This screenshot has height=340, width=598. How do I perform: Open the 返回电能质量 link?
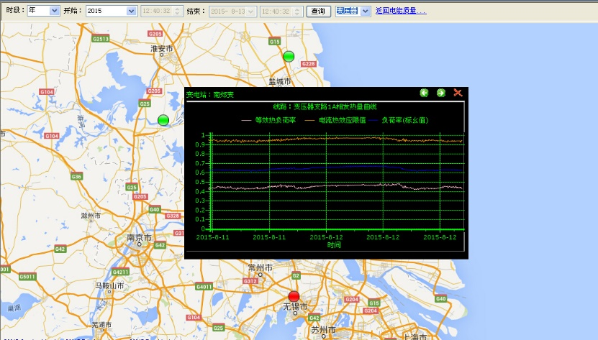point(400,11)
